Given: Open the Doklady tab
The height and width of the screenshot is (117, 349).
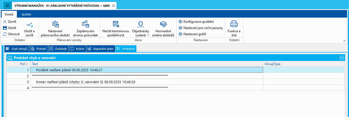Looking at the screenshot, I should 58,49.
